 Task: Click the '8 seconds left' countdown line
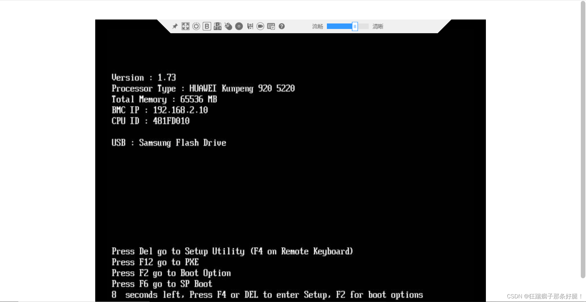[x=267, y=295]
